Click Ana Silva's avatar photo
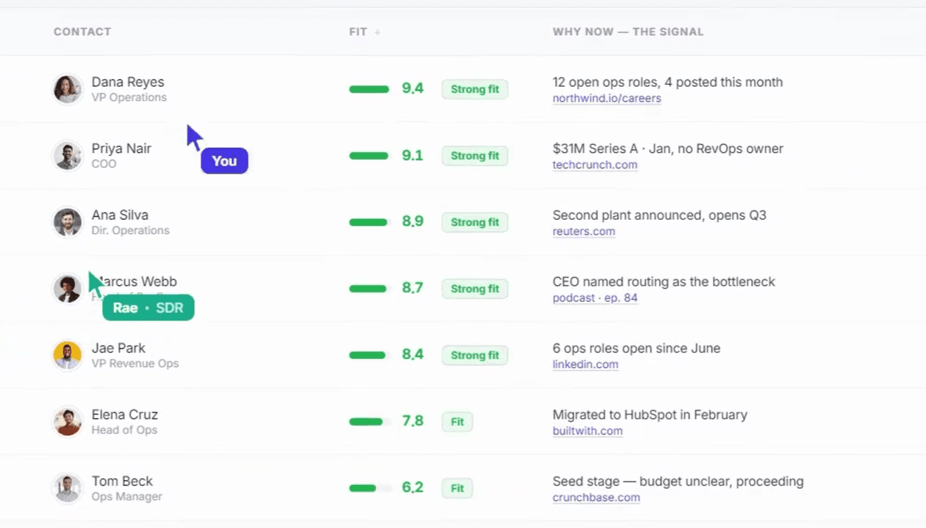The height and width of the screenshot is (528, 926). click(x=68, y=222)
